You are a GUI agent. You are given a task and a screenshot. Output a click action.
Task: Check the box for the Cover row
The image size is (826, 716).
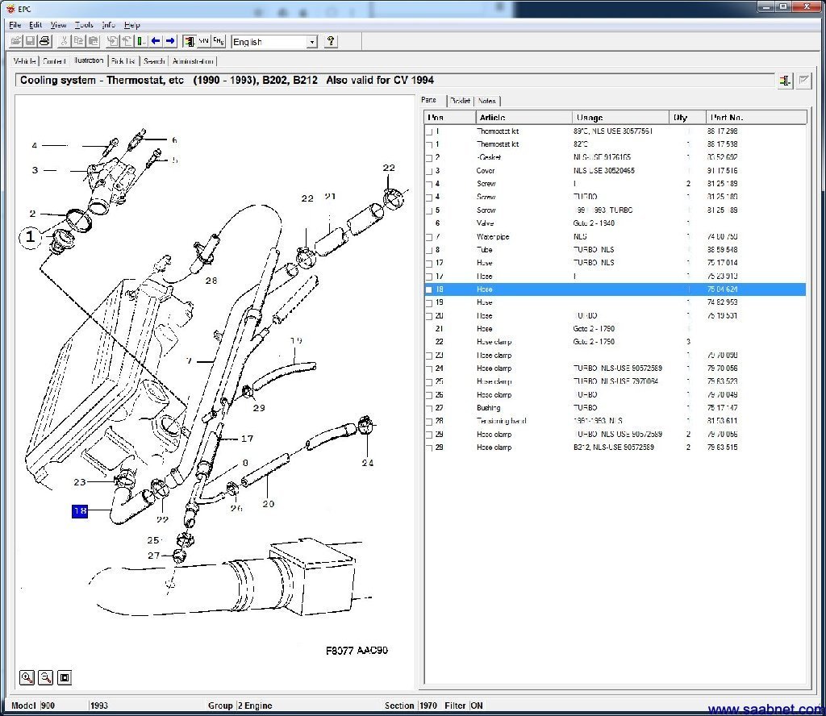429,171
